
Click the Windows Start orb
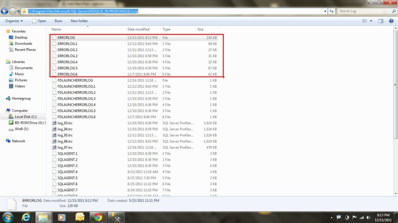click(7, 217)
